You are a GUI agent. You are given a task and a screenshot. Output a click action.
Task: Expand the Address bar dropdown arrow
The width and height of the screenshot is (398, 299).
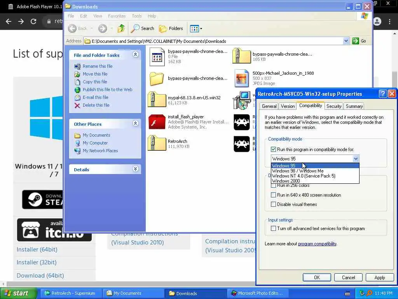click(x=346, y=41)
